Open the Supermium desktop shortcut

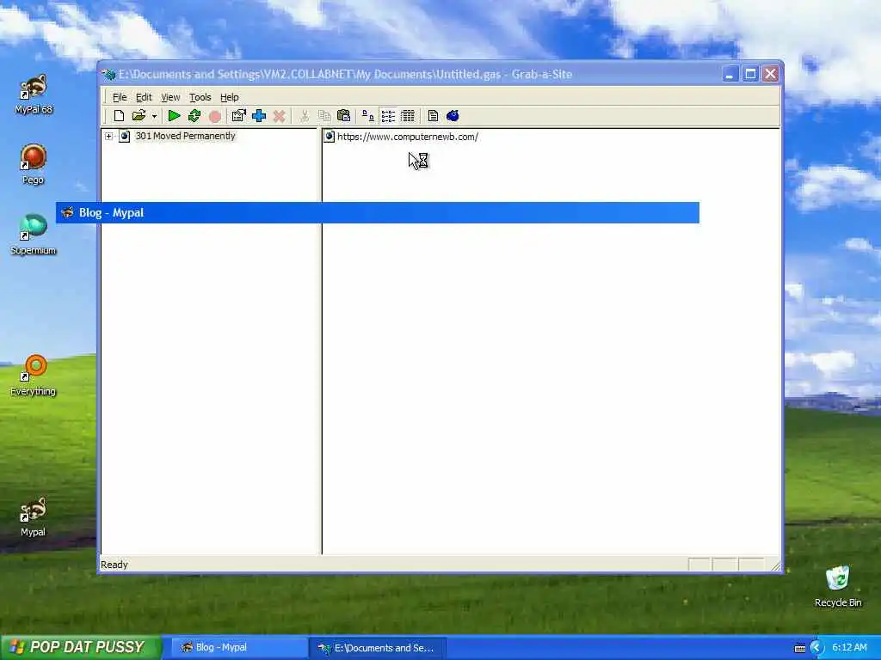click(34, 235)
